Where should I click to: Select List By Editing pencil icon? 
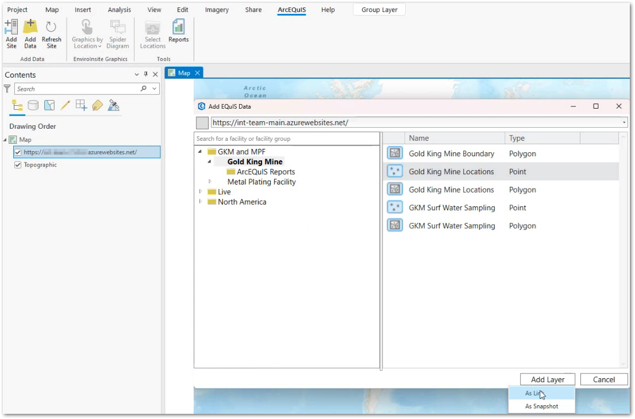(x=65, y=106)
